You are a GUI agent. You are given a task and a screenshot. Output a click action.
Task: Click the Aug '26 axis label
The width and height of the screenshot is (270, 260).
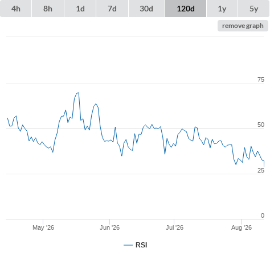pyautogui.click(x=242, y=227)
